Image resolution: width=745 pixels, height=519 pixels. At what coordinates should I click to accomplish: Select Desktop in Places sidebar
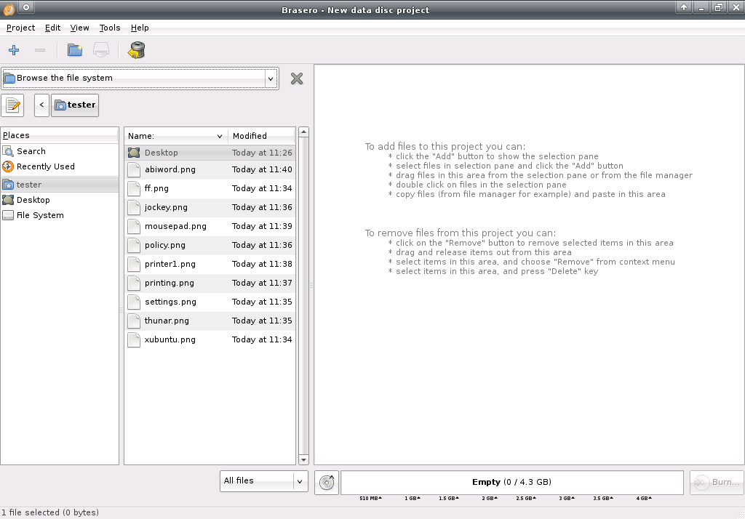[x=60, y=200]
